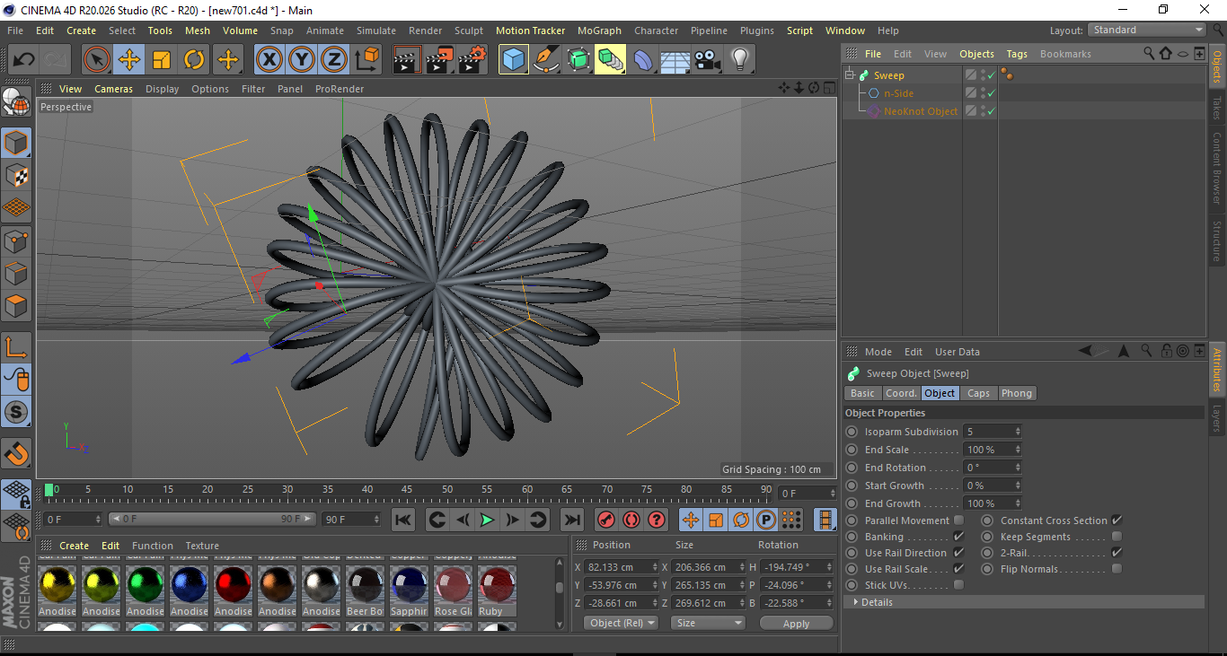Go to the start of animation
Image resolution: width=1227 pixels, height=656 pixels.
(403, 520)
